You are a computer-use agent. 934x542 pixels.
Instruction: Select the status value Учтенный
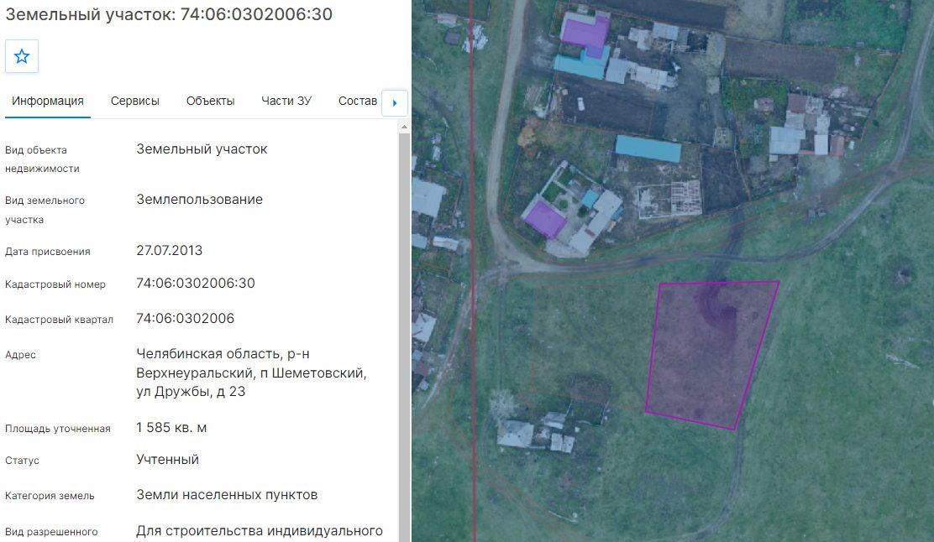pos(167,459)
